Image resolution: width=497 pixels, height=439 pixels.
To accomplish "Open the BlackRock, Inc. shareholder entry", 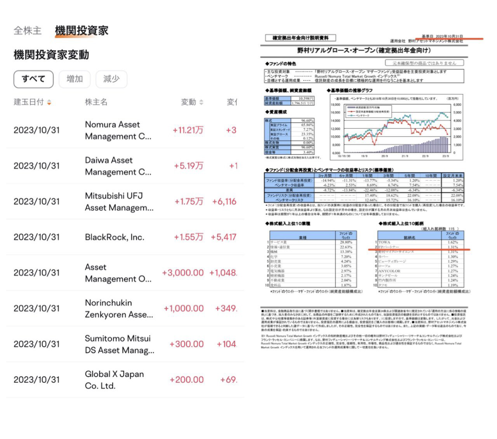I will [x=115, y=237].
